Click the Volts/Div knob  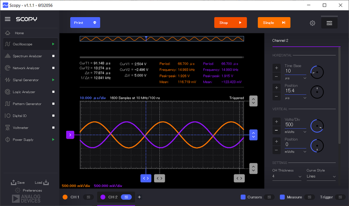[x=317, y=126]
